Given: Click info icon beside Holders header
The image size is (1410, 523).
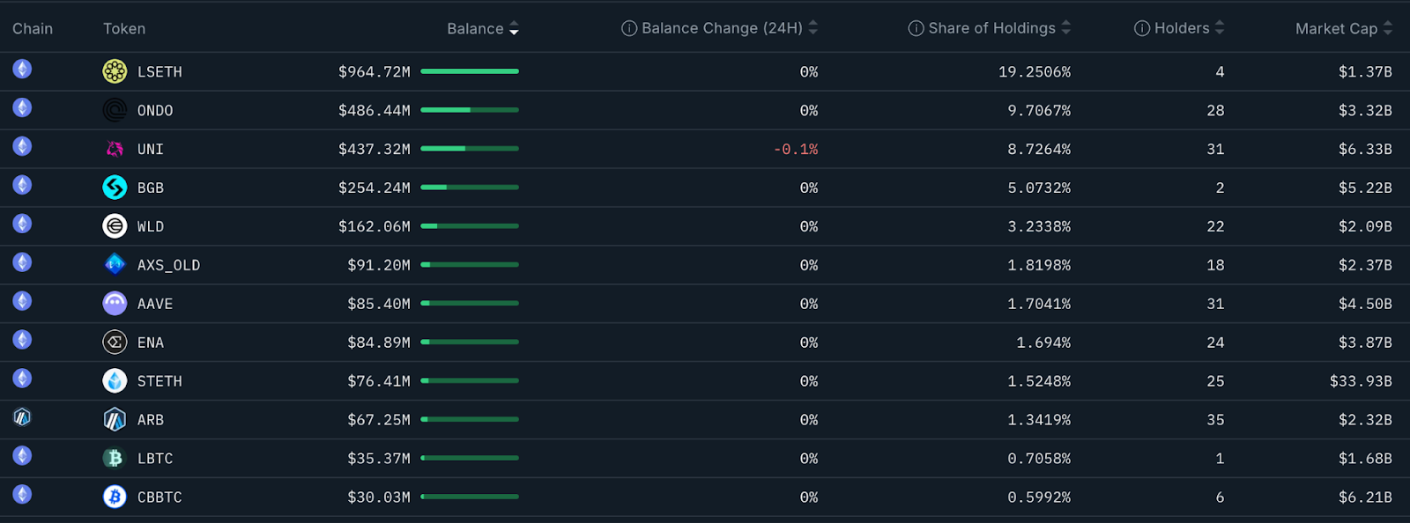Looking at the screenshot, I should click(x=1142, y=28).
